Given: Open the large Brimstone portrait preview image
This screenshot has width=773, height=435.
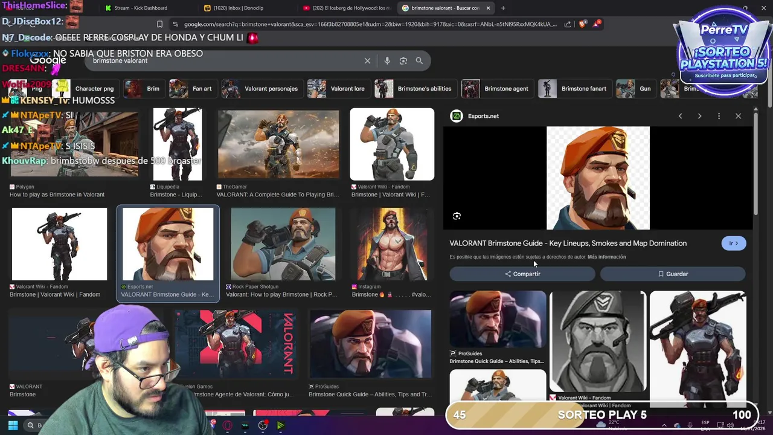Looking at the screenshot, I should point(598,178).
